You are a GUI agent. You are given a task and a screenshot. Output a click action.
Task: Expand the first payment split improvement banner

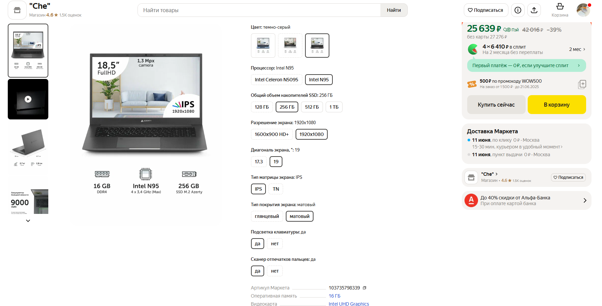pyautogui.click(x=526, y=65)
